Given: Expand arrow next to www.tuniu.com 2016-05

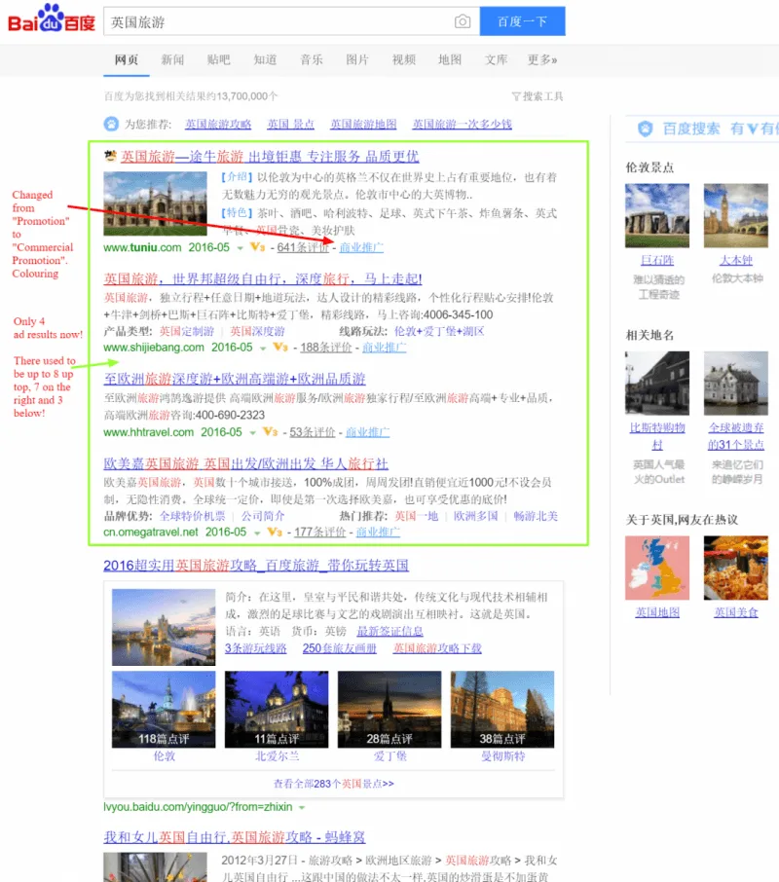Looking at the screenshot, I should coord(241,248).
